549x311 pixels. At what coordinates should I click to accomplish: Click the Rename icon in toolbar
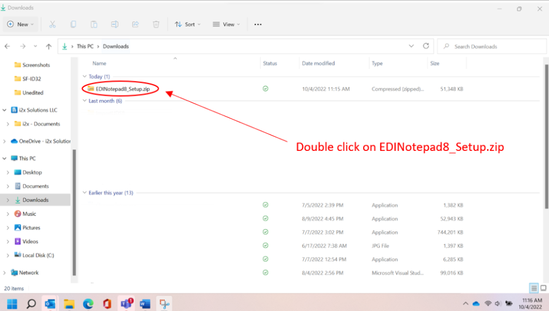(115, 24)
